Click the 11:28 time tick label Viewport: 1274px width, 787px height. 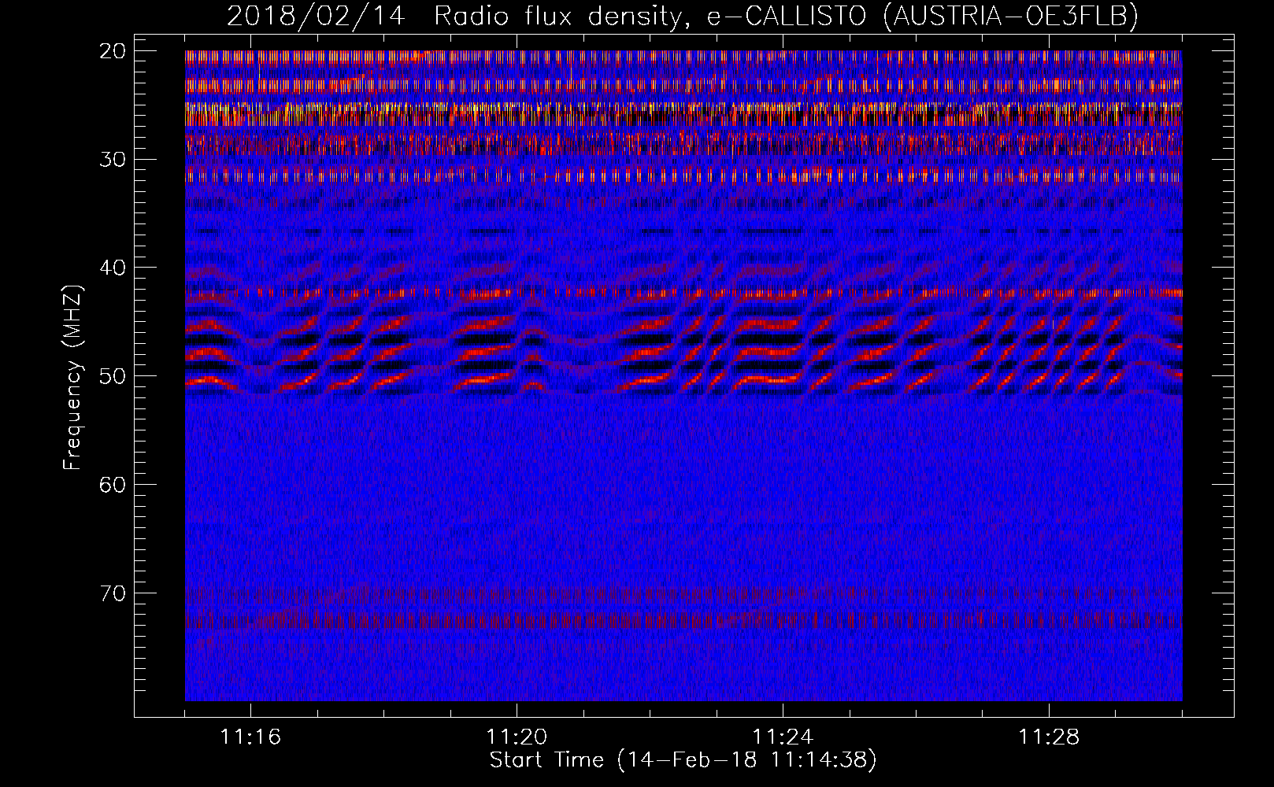(1049, 737)
